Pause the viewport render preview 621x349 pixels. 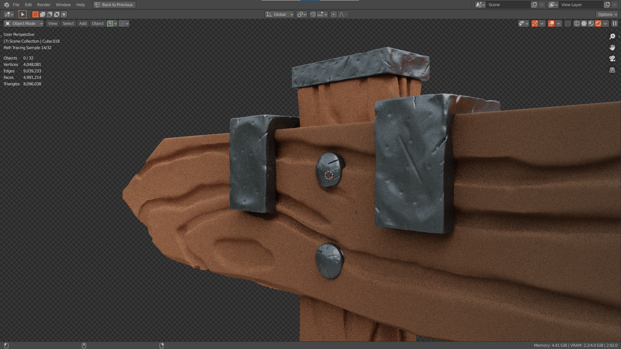click(615, 23)
